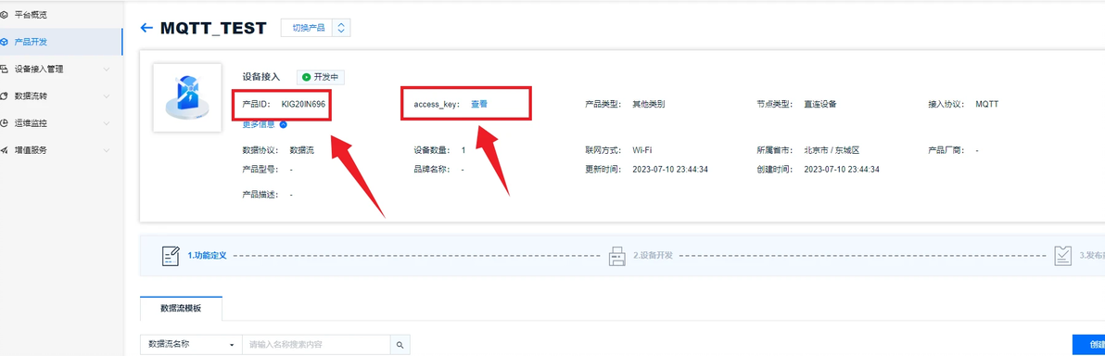The width and height of the screenshot is (1105, 356).
Task: Click the 设备接入管理 sidebar icon
Action: coord(5,70)
